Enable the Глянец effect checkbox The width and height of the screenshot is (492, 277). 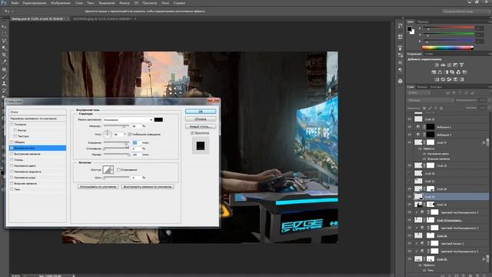tap(12, 160)
